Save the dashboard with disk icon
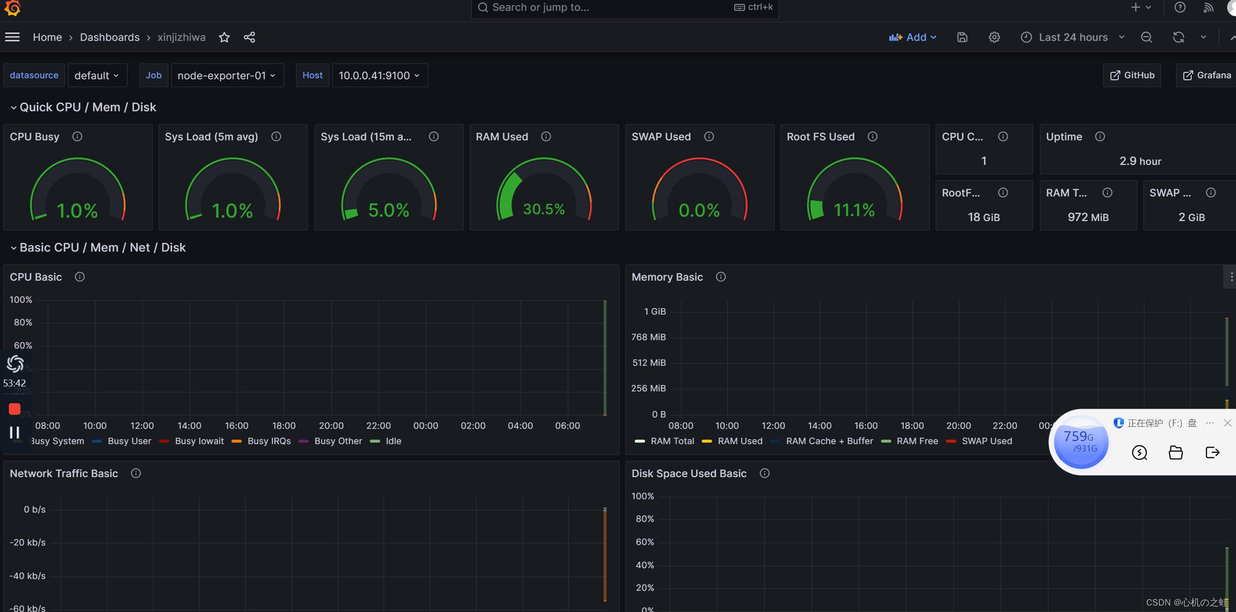Viewport: 1236px width, 612px height. (x=962, y=37)
